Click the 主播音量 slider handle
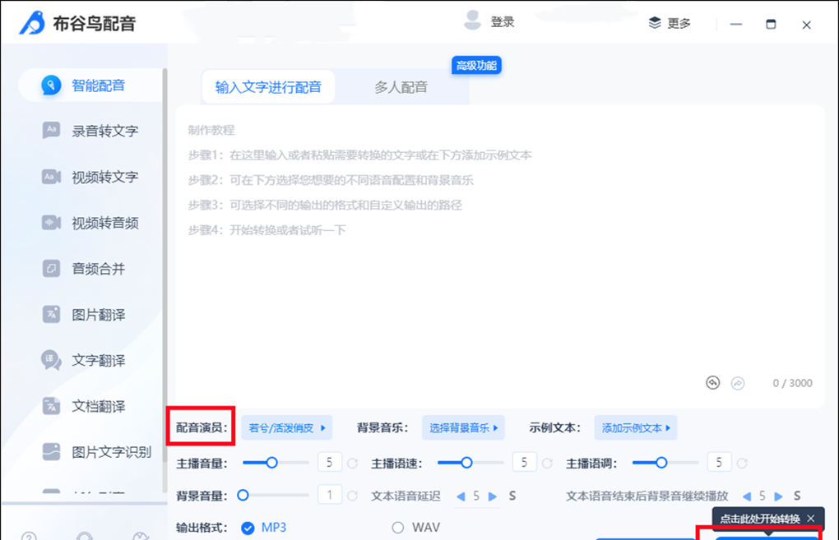This screenshot has height=540, width=839. pyautogui.click(x=271, y=463)
